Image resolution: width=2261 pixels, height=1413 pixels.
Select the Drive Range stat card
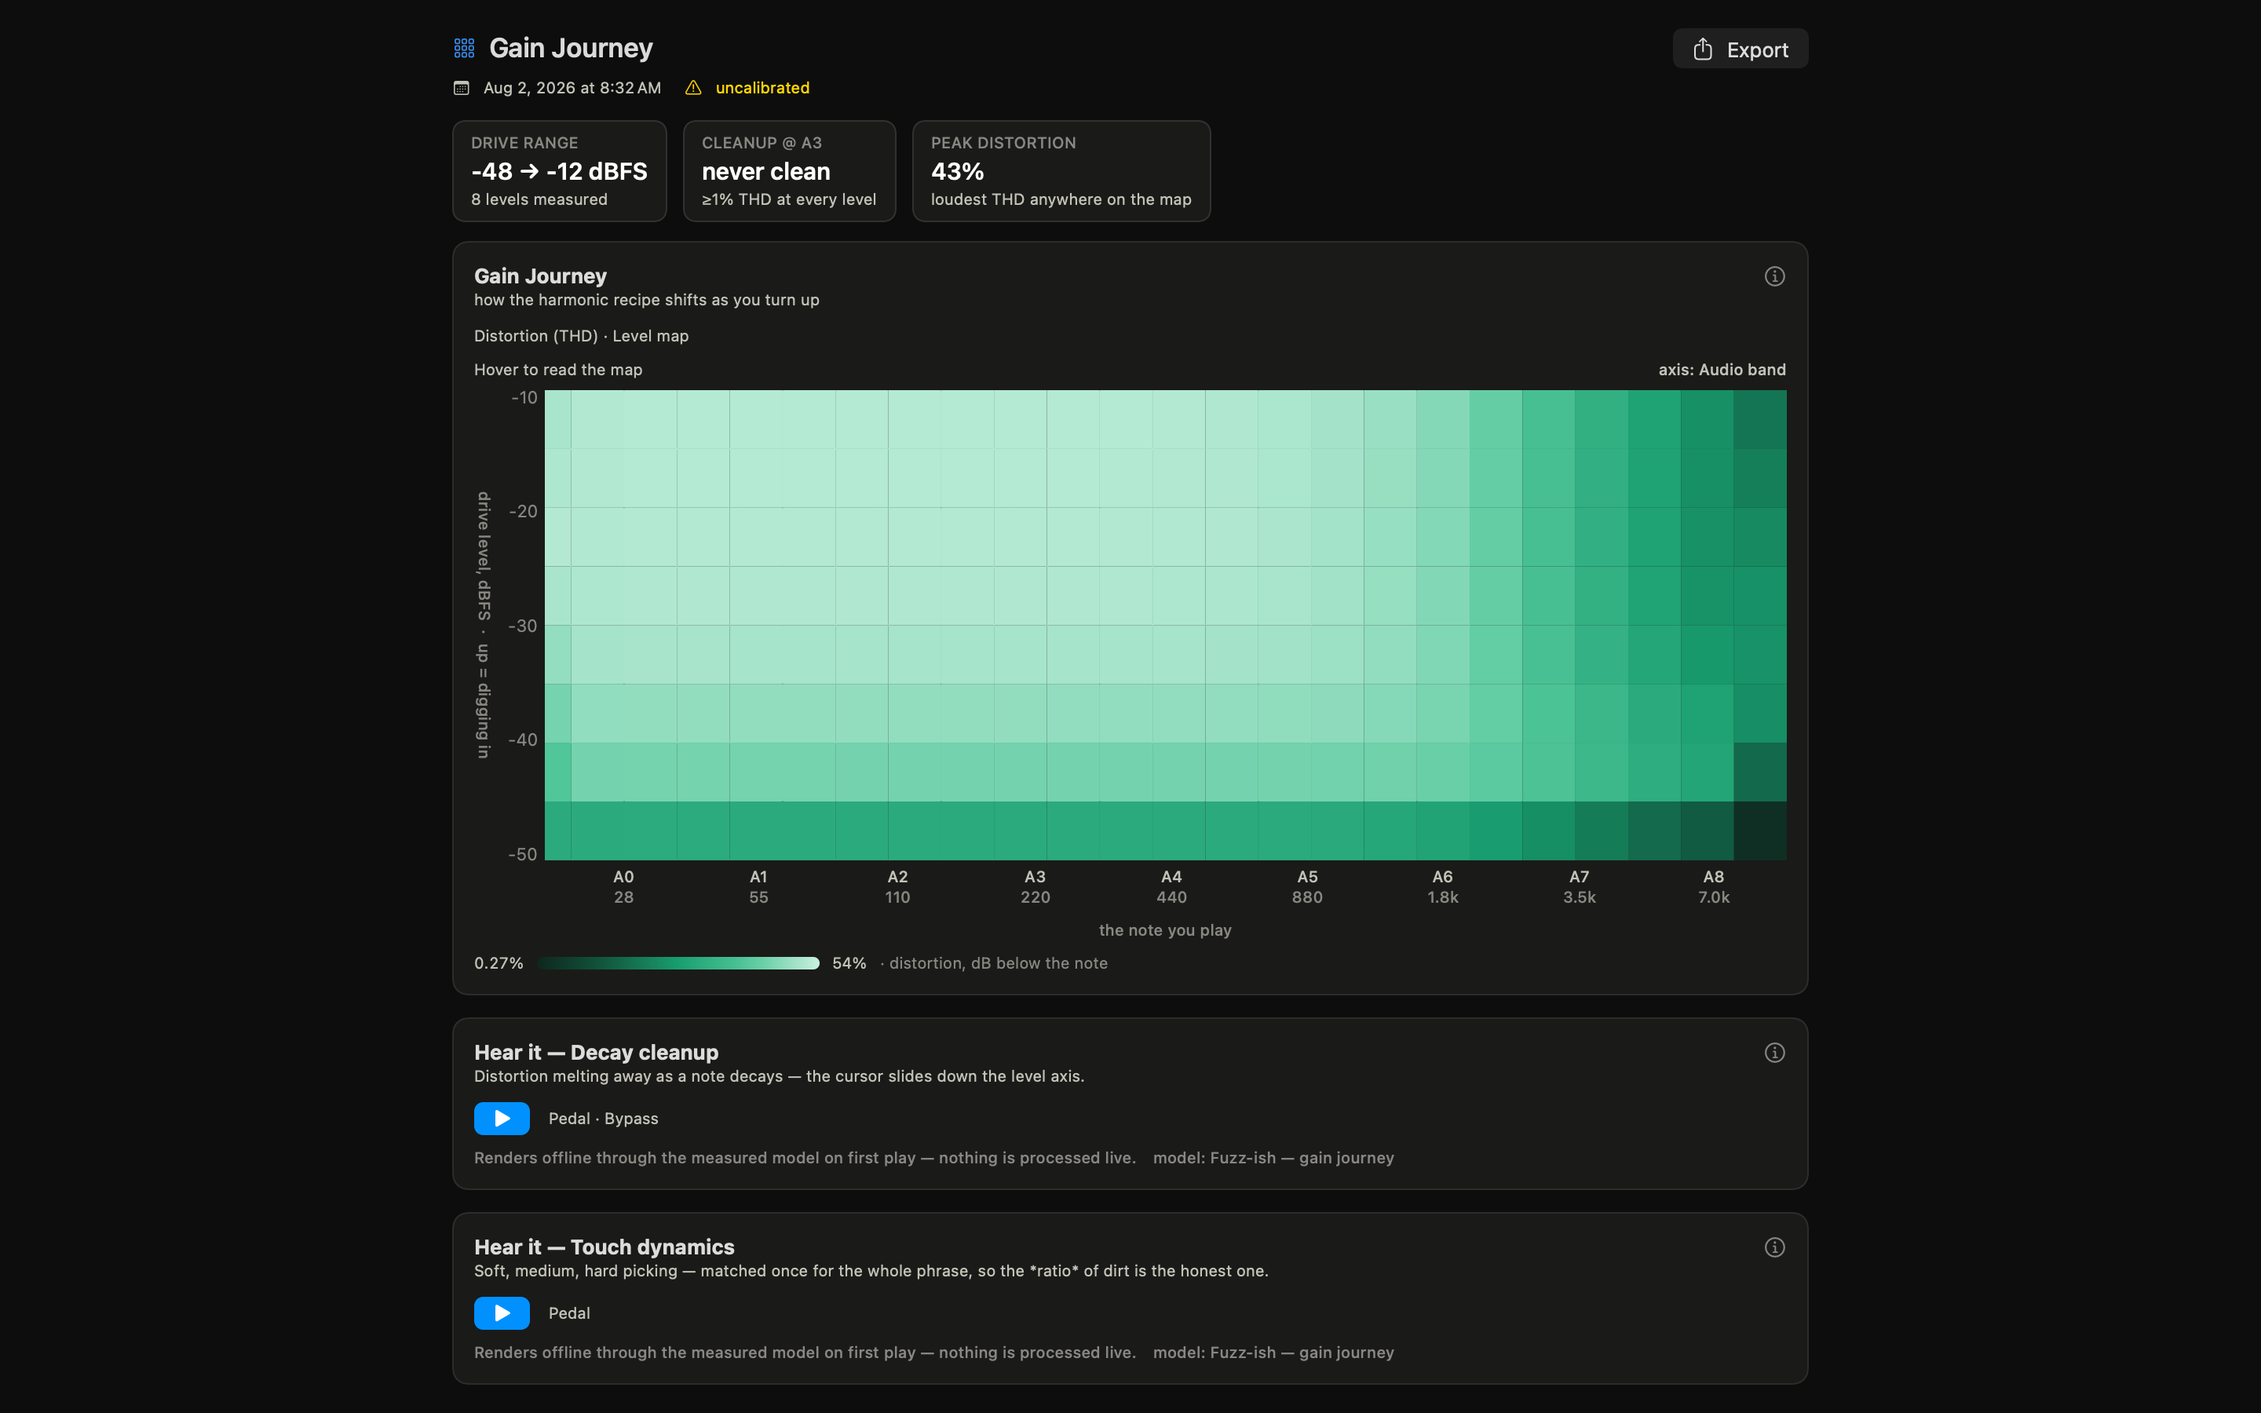[x=560, y=171]
